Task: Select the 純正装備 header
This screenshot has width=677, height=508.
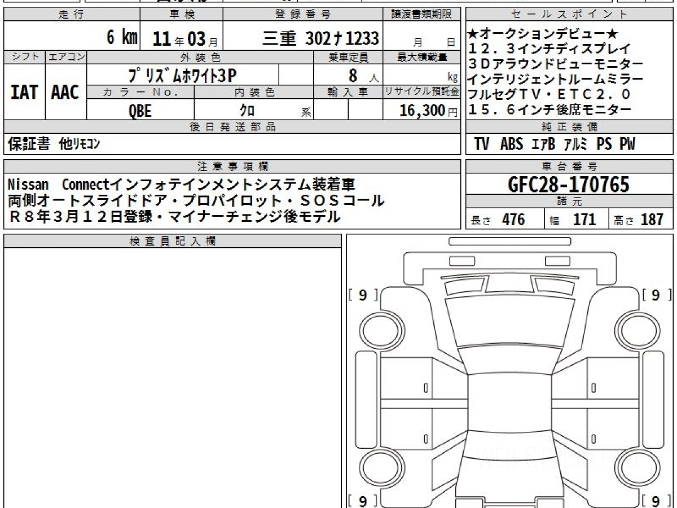Action: point(569,127)
